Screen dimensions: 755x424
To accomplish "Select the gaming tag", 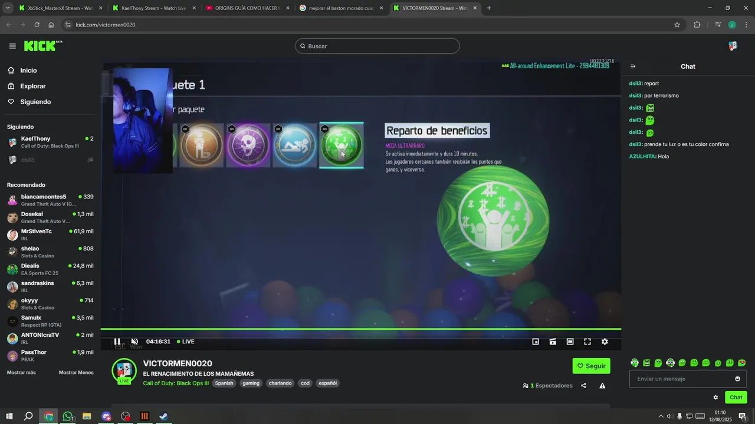I will click(251, 383).
